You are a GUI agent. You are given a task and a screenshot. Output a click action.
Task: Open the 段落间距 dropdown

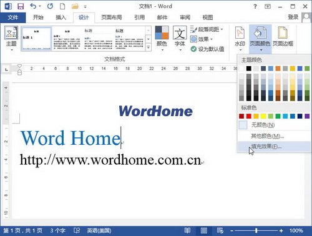tap(207, 29)
